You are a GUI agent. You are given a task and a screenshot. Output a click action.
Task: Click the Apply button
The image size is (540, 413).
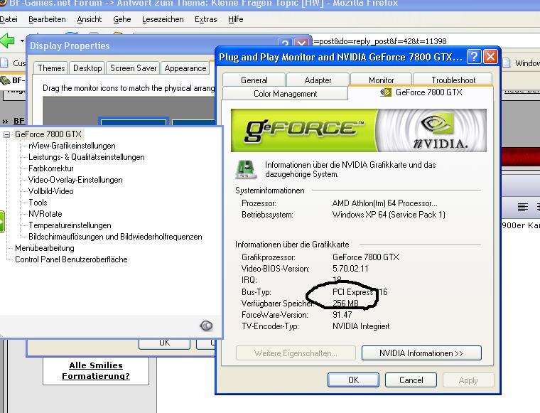click(468, 380)
